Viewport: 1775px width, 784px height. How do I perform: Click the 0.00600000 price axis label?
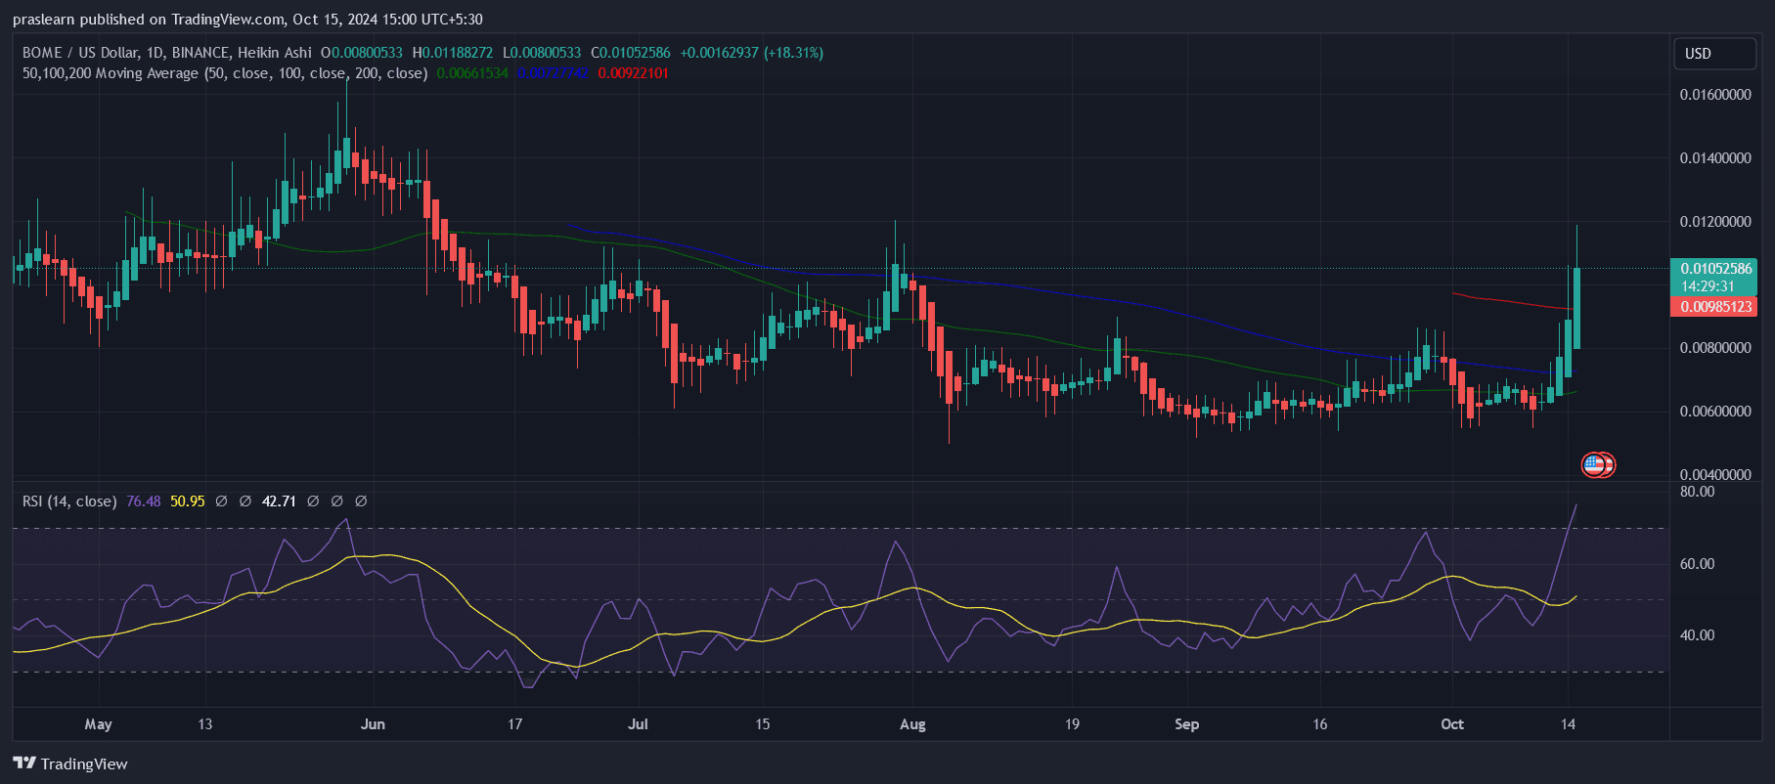(1715, 412)
